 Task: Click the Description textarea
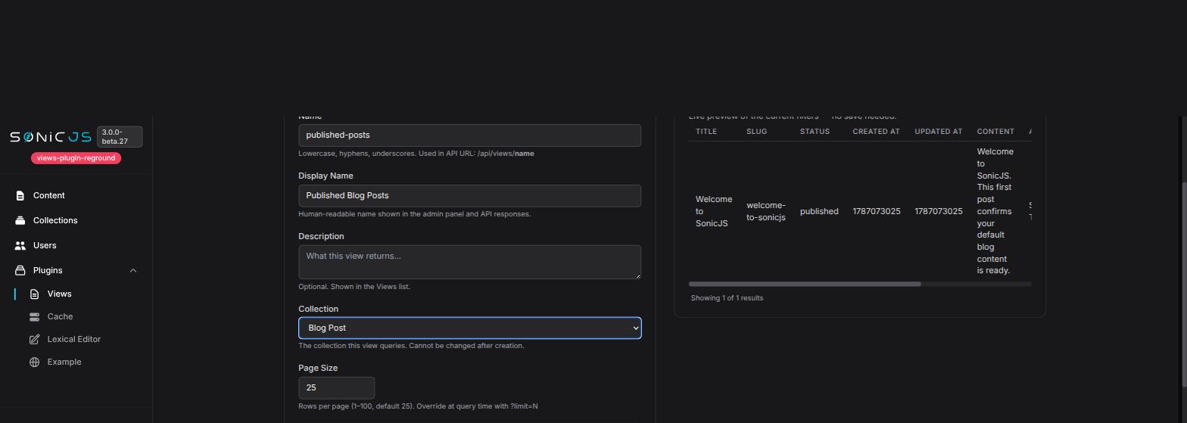click(469, 262)
